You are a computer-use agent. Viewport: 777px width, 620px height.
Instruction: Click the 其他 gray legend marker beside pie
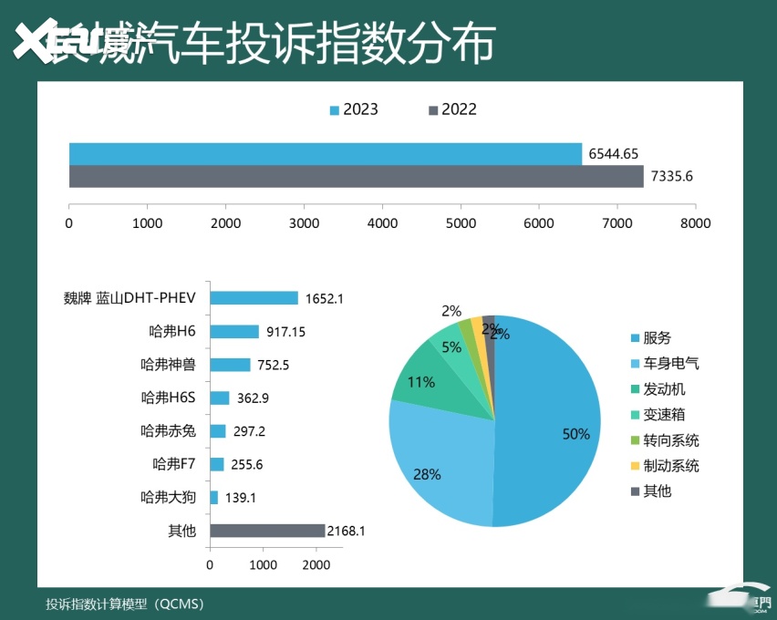coord(635,491)
